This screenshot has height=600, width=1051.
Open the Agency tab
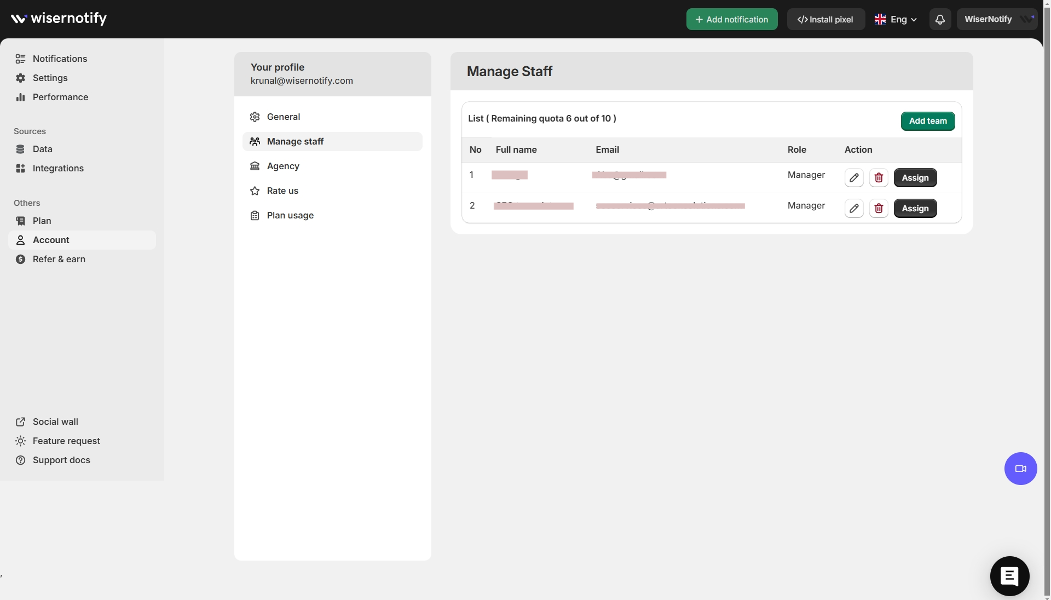point(332,166)
